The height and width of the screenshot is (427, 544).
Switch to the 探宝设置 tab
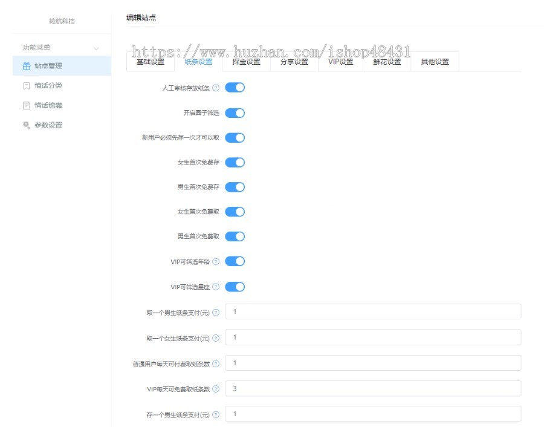click(246, 62)
